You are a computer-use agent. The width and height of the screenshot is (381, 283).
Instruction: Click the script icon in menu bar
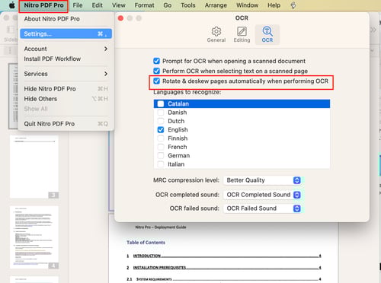tap(293, 5)
